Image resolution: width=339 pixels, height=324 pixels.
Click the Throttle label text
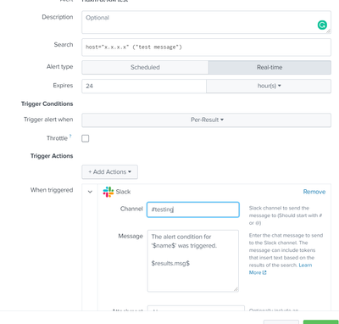tap(57, 138)
